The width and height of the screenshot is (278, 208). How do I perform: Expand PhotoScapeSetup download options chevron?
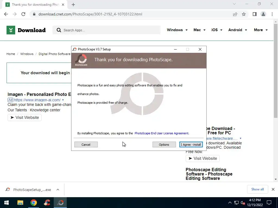point(58,190)
